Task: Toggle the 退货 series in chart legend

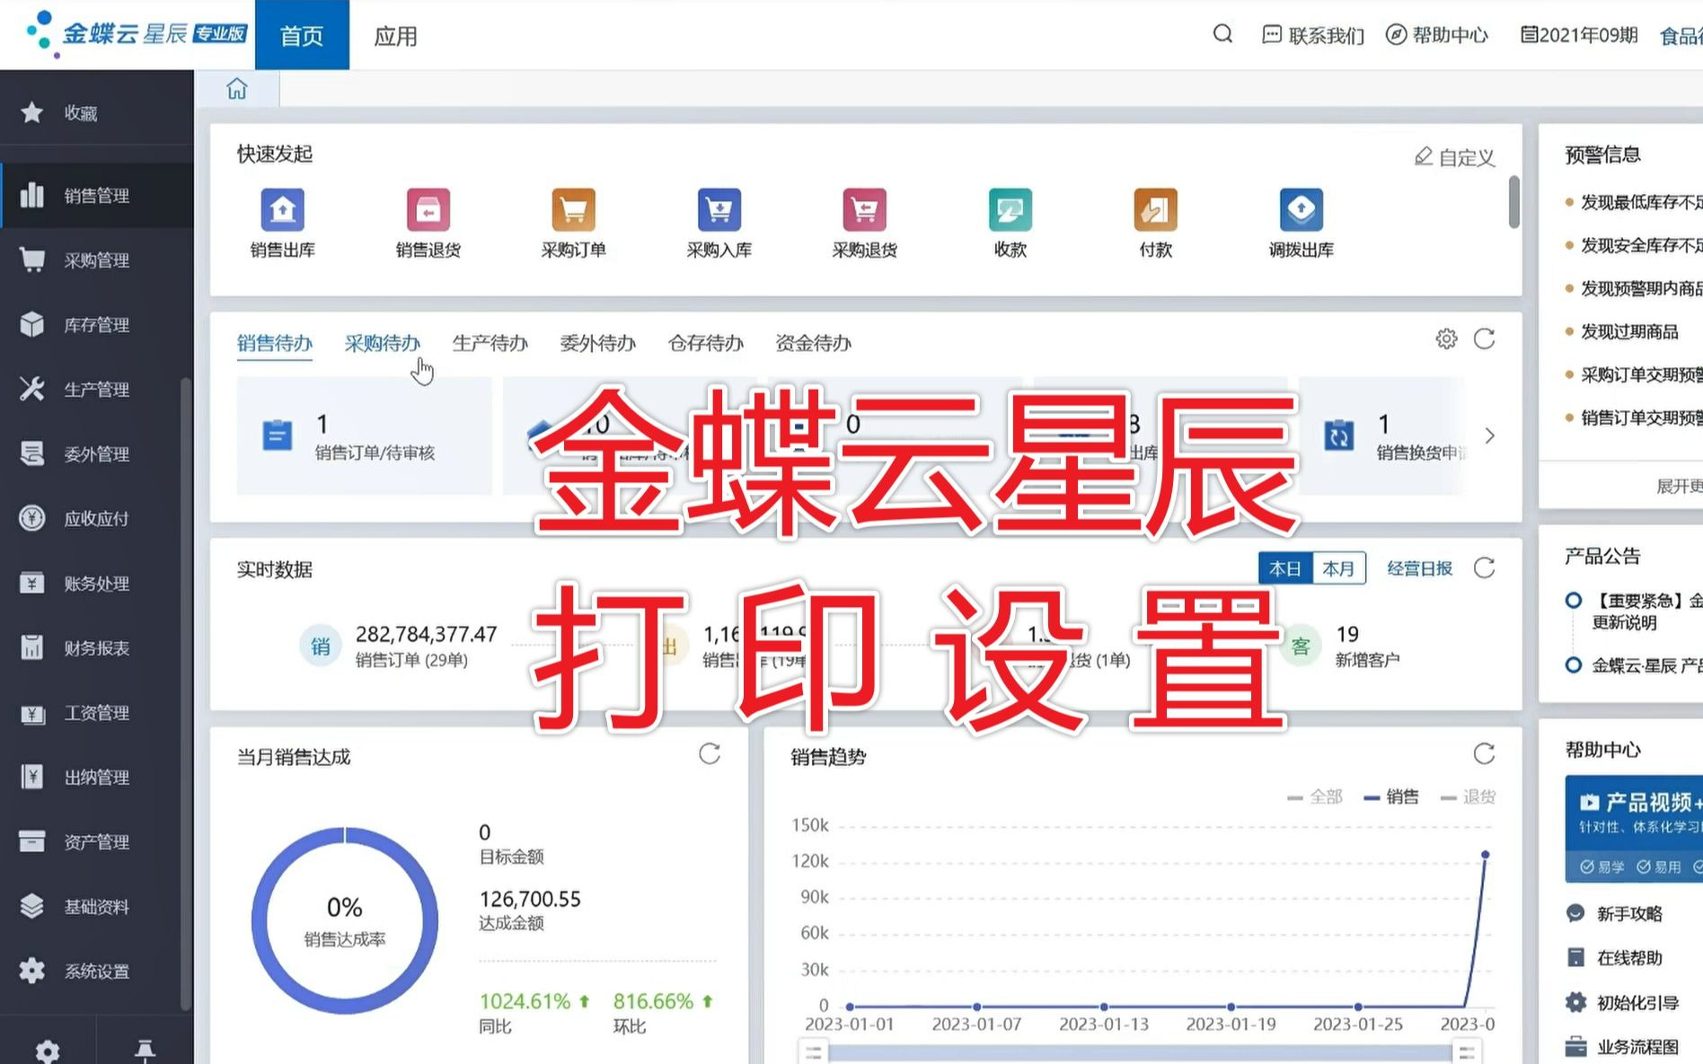Action: (1468, 796)
